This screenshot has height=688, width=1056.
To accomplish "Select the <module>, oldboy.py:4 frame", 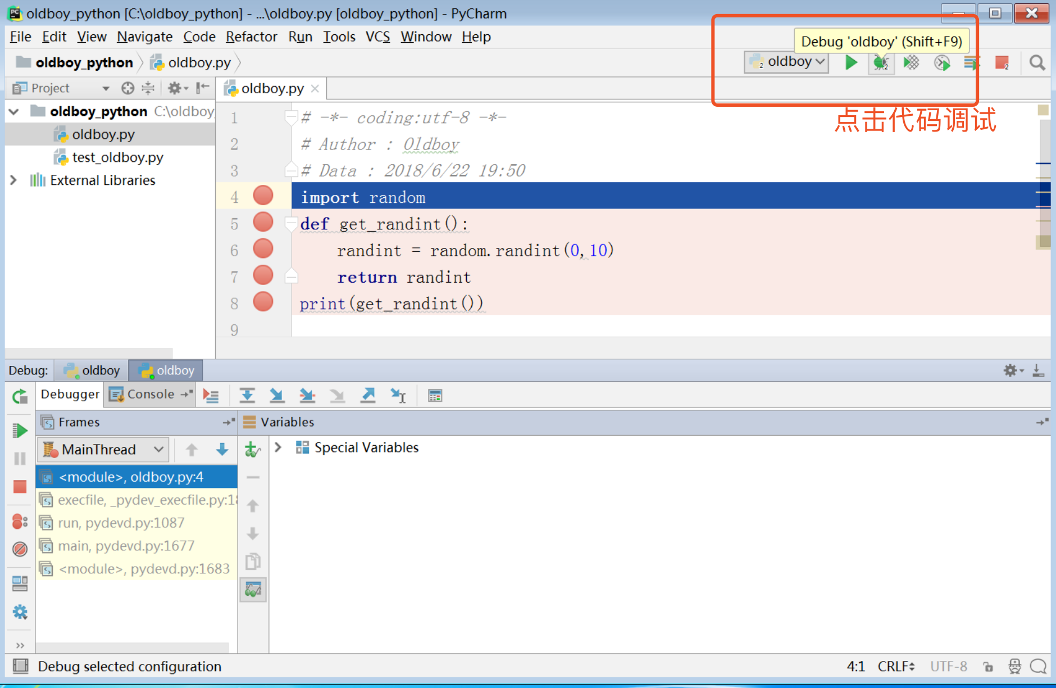I will (136, 477).
